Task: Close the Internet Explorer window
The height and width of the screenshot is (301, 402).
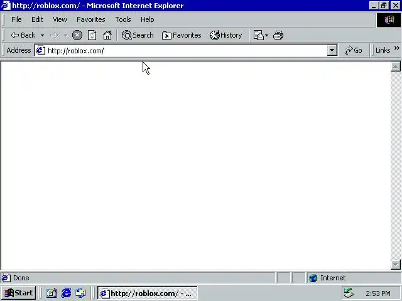Action: [396, 6]
